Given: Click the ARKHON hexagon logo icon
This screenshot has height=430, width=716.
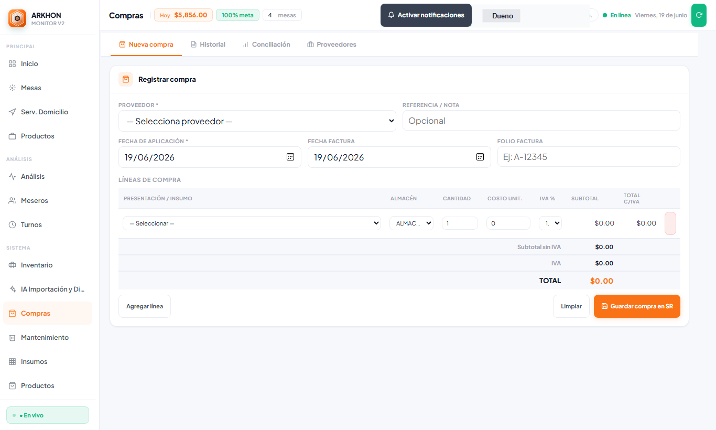Looking at the screenshot, I should click(x=17, y=19).
